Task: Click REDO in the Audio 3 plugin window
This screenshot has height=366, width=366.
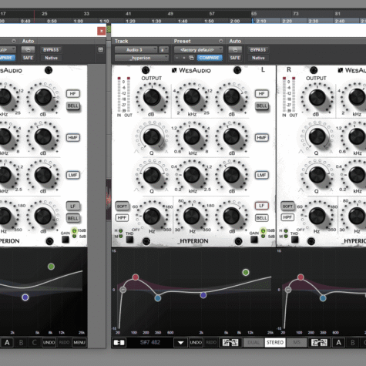Action: (x=211, y=343)
